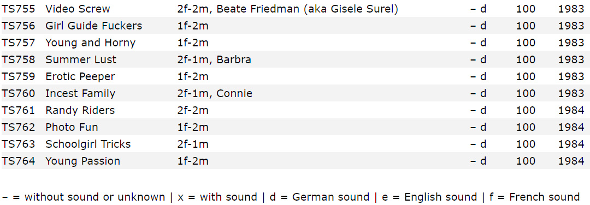This screenshot has height=205, width=590.
Task: Select the TS758 row code
Action: click(19, 59)
